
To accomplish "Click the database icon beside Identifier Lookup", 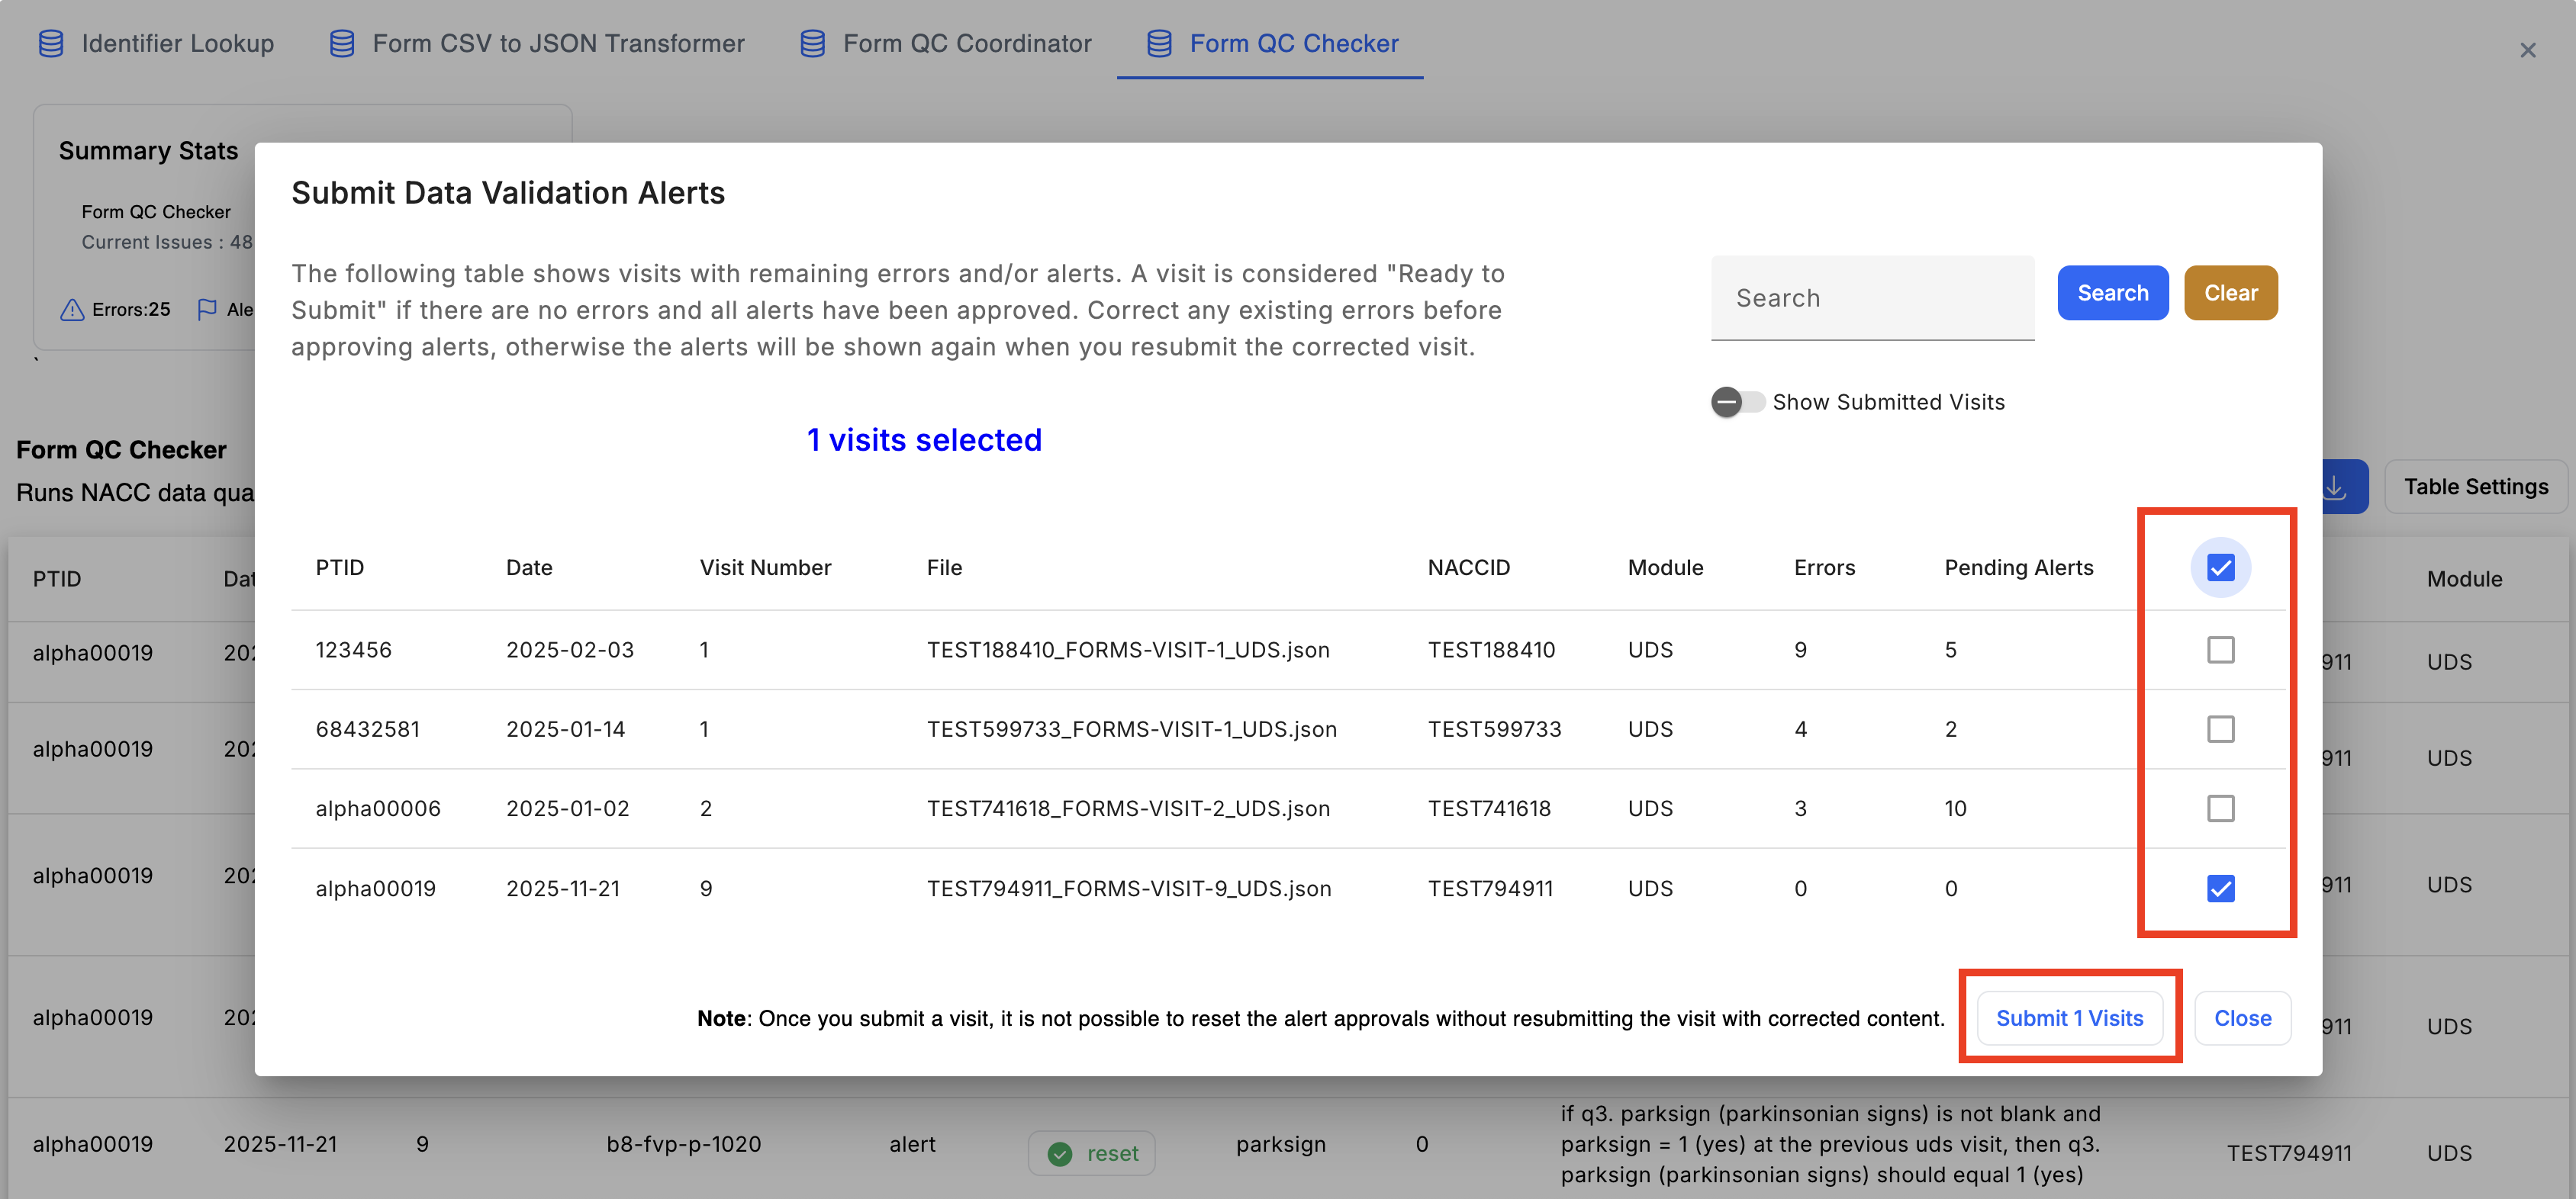I will (x=51, y=43).
